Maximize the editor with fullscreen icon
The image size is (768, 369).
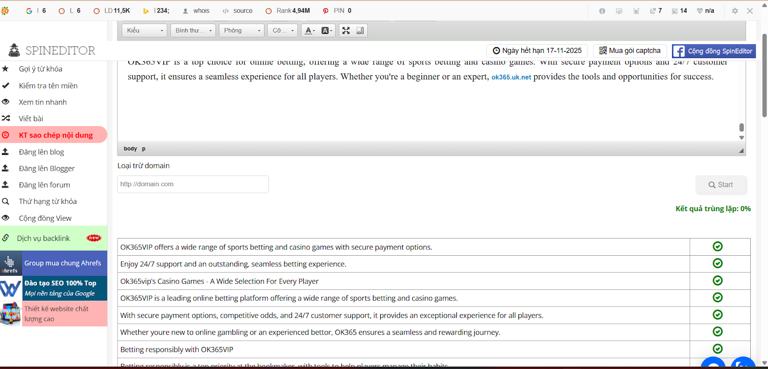(x=346, y=30)
